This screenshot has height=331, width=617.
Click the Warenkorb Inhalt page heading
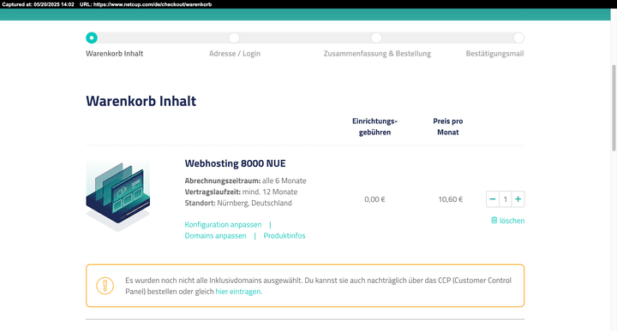(x=141, y=101)
